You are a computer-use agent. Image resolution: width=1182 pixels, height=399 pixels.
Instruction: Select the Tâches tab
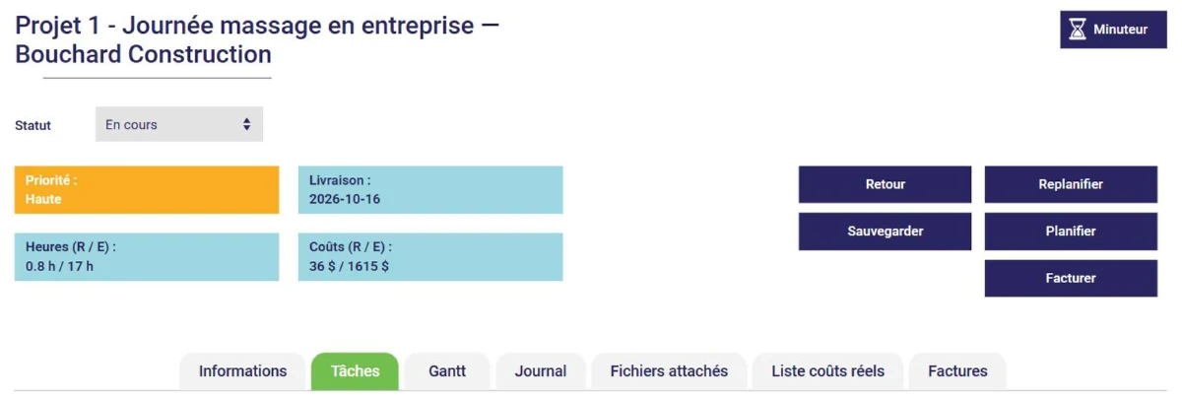coord(355,371)
